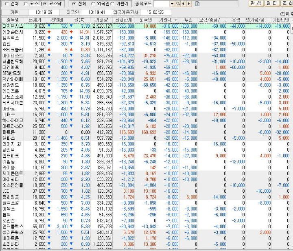Click the 관심 button
This screenshot has height=251, width=293.
click(x=256, y=3)
